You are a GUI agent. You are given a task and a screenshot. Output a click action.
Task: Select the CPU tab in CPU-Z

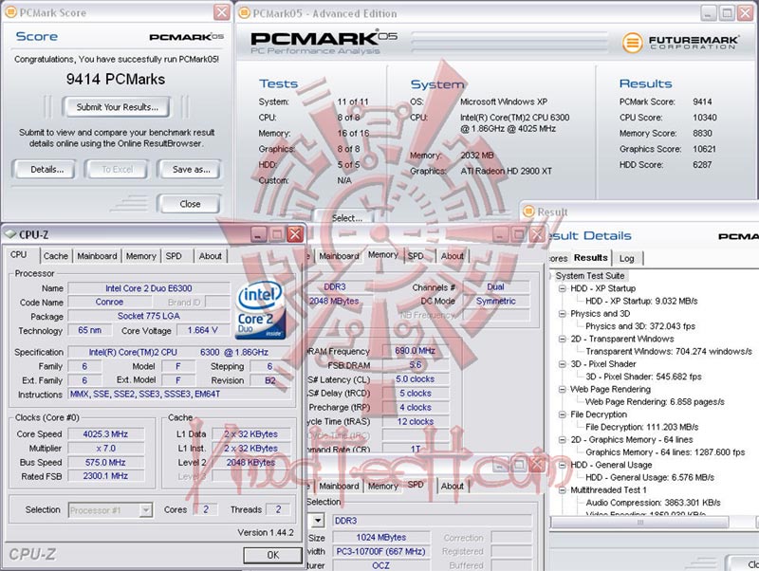[x=19, y=254]
